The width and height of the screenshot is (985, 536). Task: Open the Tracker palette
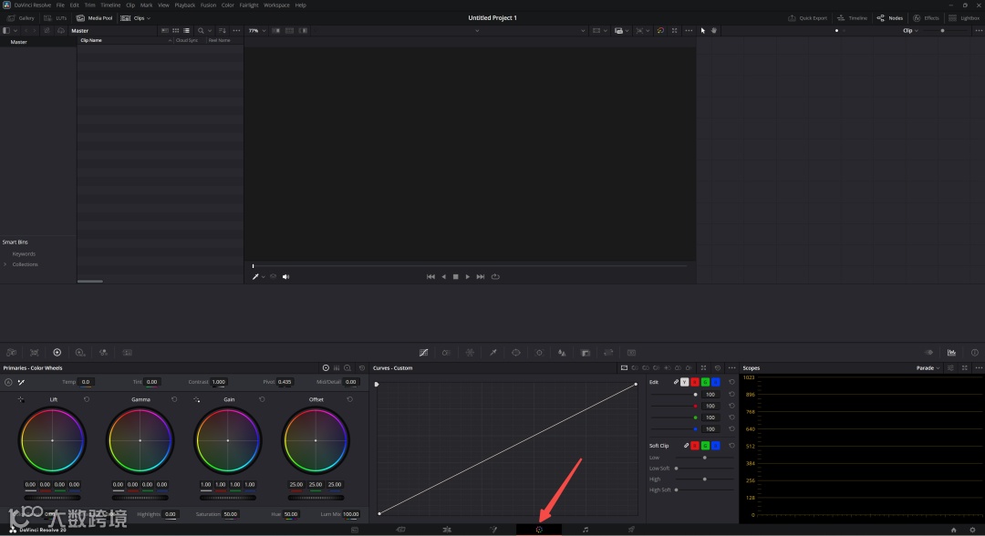coord(539,353)
